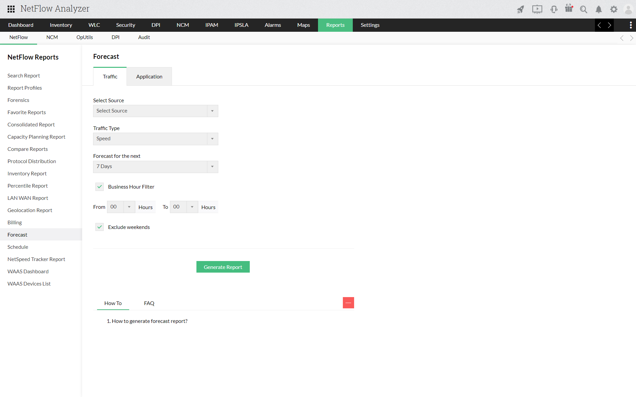Open the From hours dropdown

tap(121, 207)
